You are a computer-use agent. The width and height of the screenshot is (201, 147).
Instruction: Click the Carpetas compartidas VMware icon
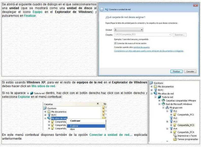pyautogui.click(x=163, y=100)
